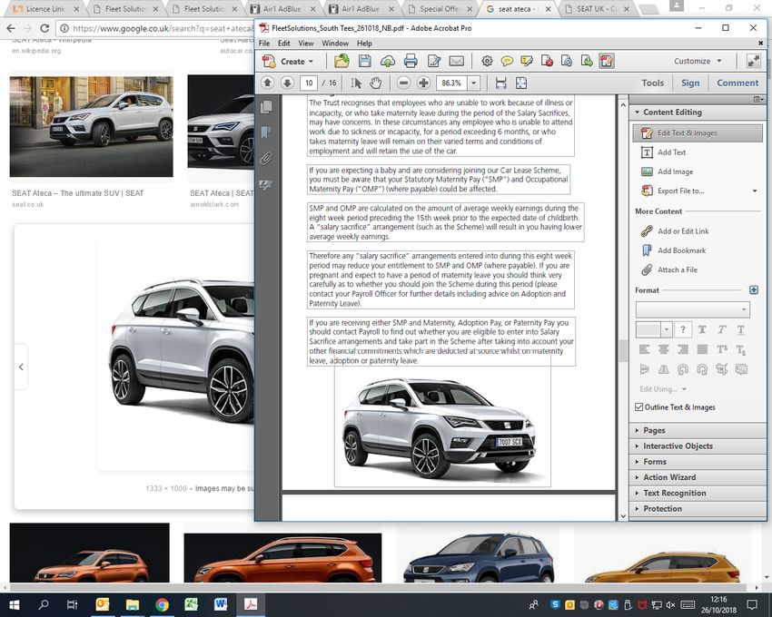Switch to the Tools pane
The width and height of the screenshot is (772, 617).
[x=652, y=83]
